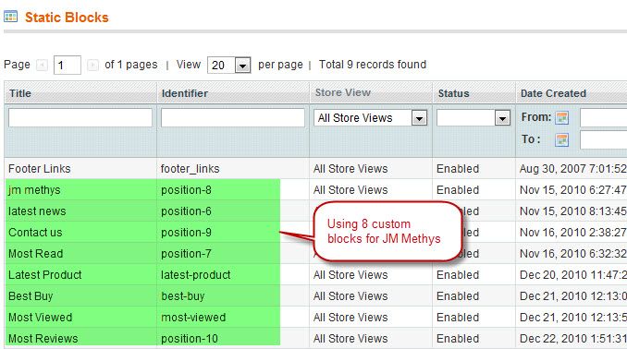Click the position-8 identifier cell
This screenshot has width=627, height=349.
(233, 189)
